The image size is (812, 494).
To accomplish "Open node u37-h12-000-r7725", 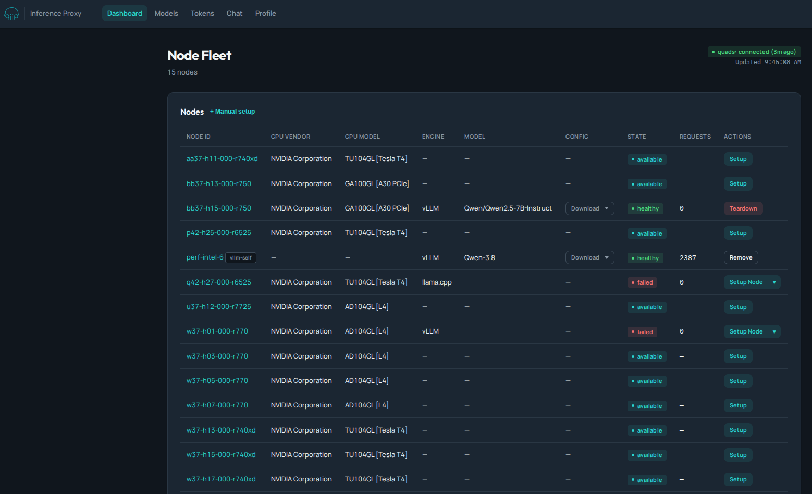I will pos(219,307).
